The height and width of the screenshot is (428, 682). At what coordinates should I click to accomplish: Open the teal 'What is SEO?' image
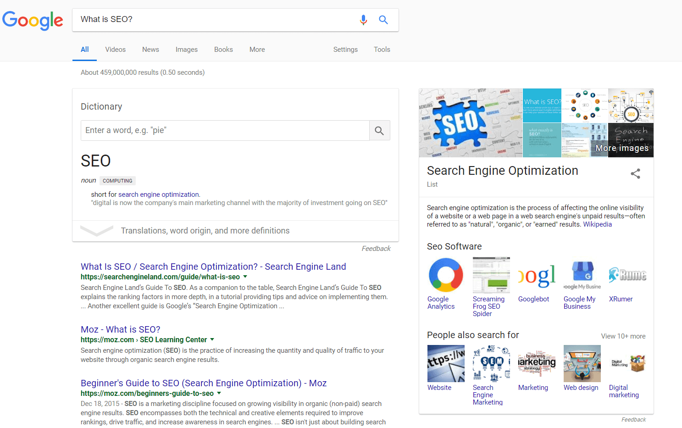pos(542,106)
